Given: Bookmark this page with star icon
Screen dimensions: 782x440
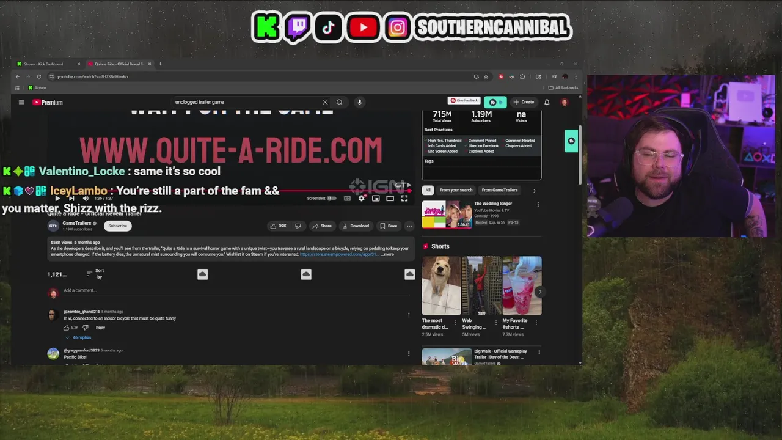Looking at the screenshot, I should point(486,76).
